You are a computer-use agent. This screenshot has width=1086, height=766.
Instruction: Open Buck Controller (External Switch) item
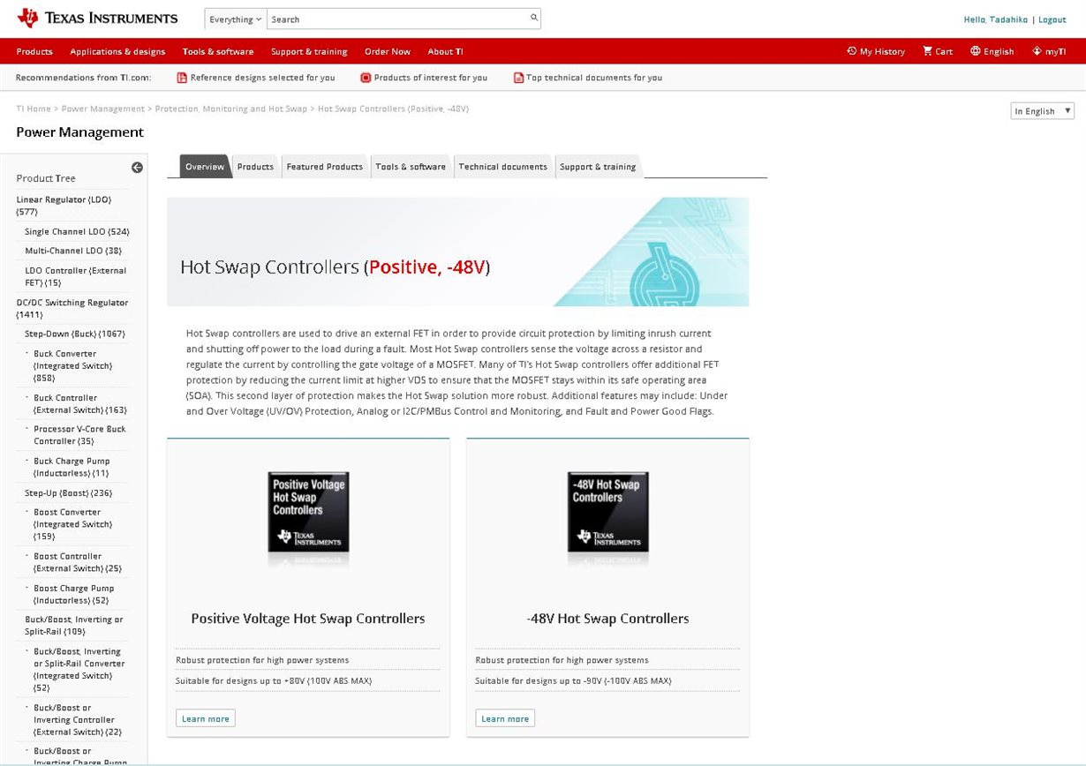click(80, 403)
